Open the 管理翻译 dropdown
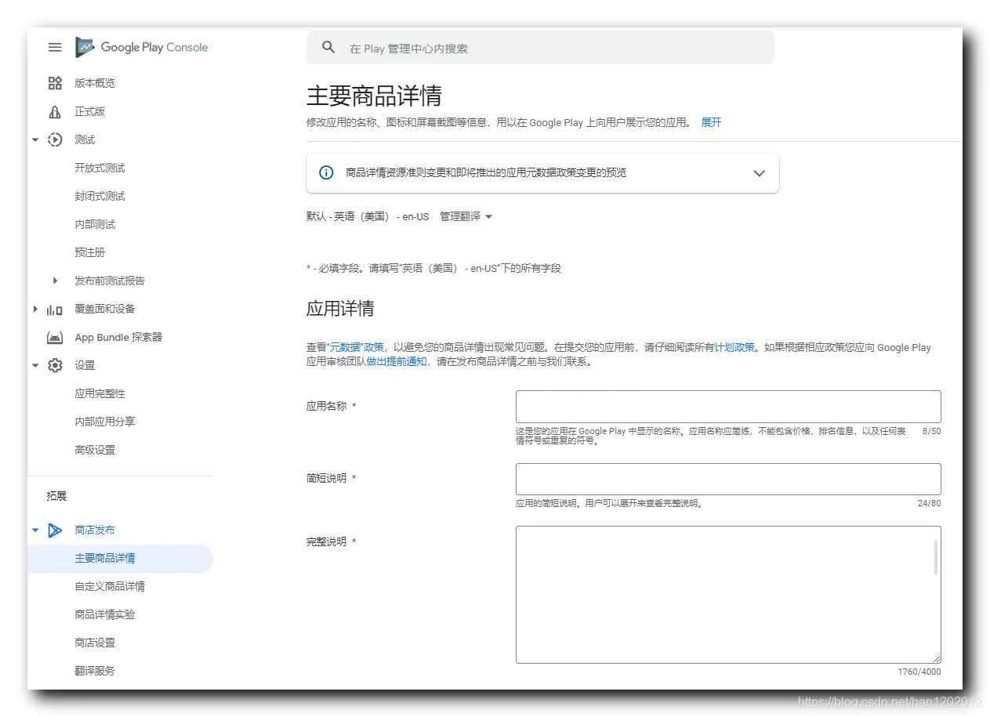Image resolution: width=990 pixels, height=717 pixels. pos(466,216)
